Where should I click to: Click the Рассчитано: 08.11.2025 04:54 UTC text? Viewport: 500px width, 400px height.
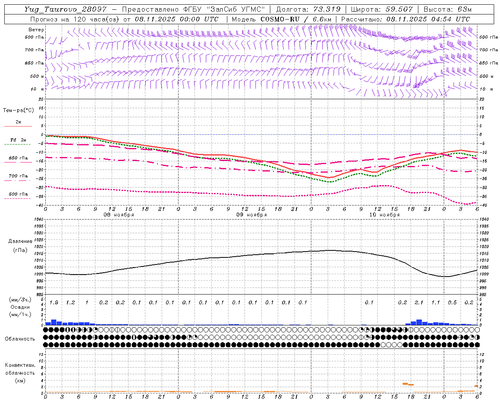pyautogui.click(x=405, y=19)
